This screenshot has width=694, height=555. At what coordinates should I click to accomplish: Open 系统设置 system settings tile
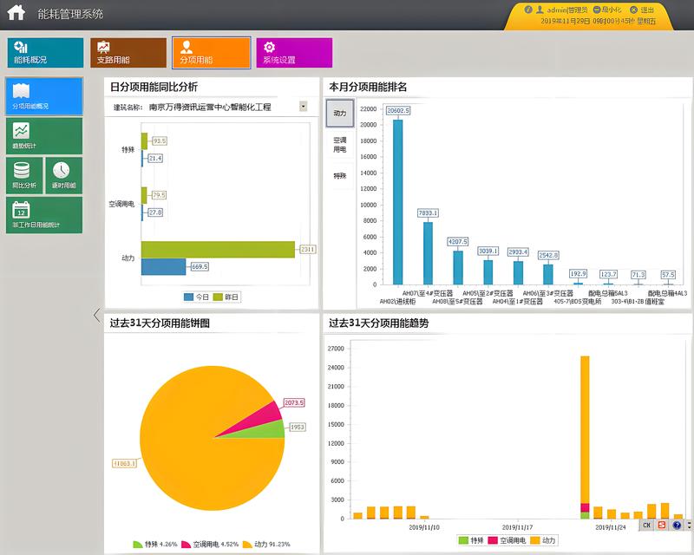click(292, 52)
